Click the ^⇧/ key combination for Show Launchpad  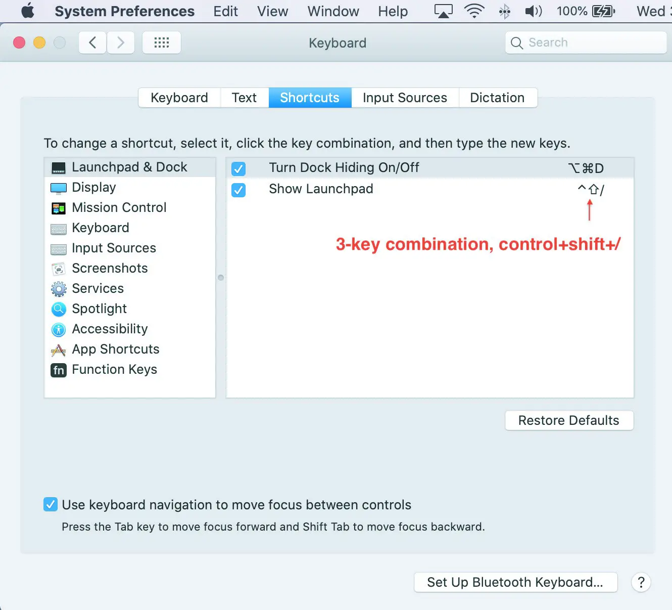591,190
